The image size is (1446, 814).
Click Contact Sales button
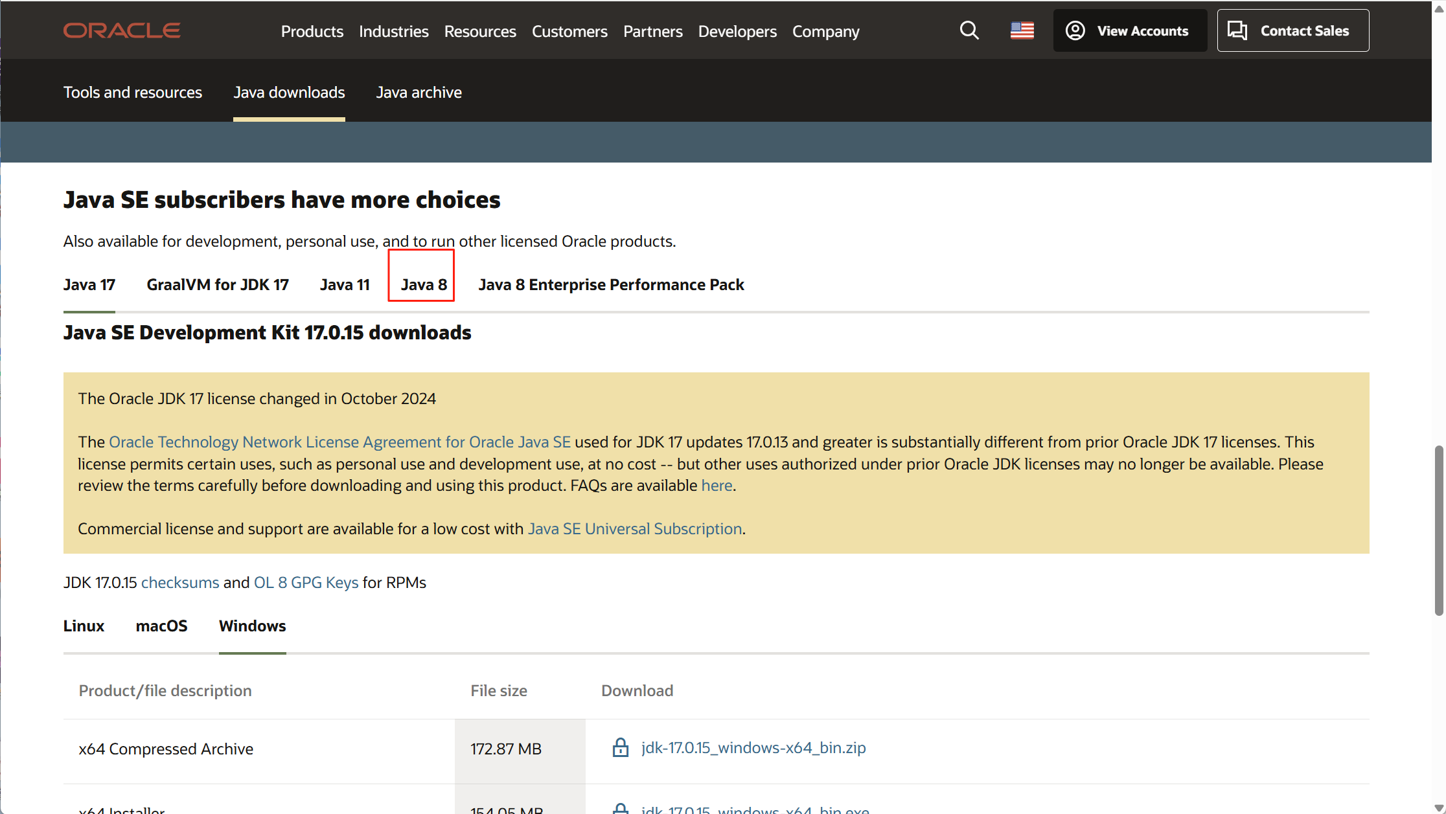[1293, 30]
